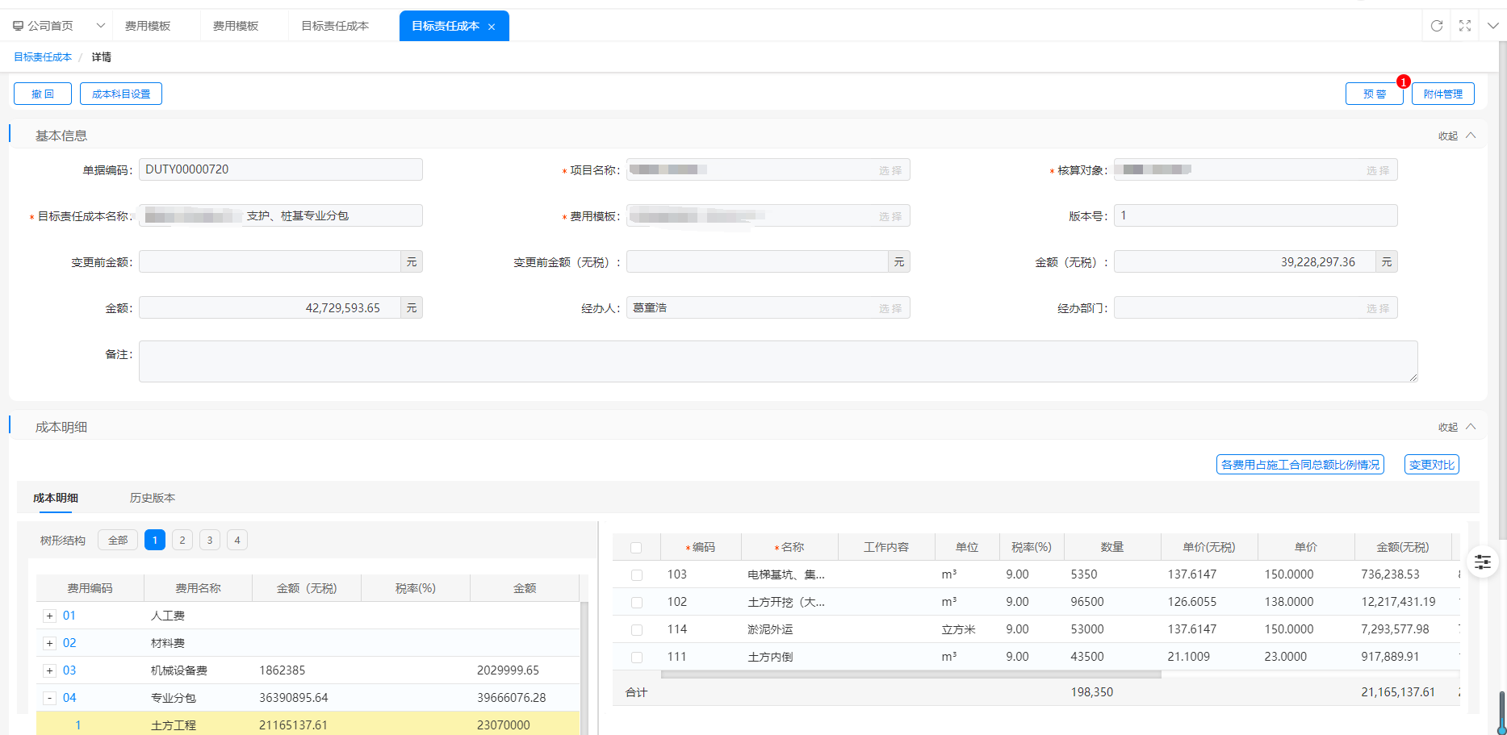This screenshot has width=1507, height=735.
Task: Click 选择 in the 项目名称 field
Action: click(890, 170)
